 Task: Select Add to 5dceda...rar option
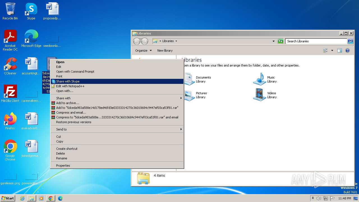(117, 108)
